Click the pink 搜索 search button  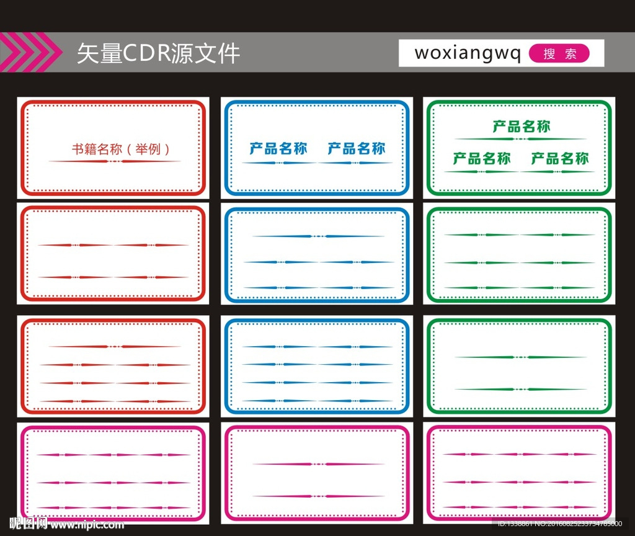[x=559, y=53]
